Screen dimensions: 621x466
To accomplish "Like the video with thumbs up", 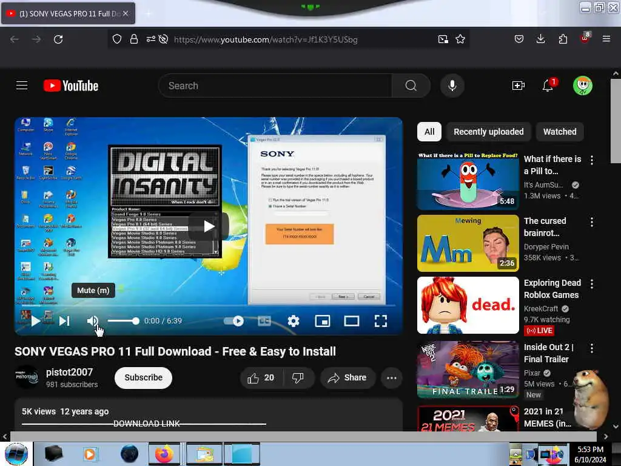I will point(261,377).
